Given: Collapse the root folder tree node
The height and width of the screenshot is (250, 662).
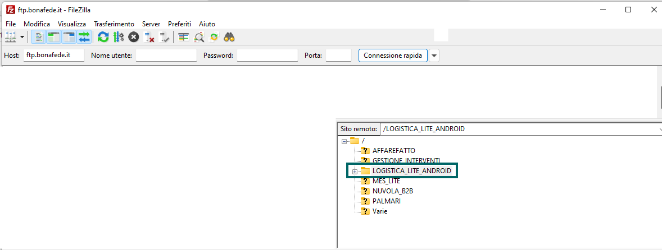Looking at the screenshot, I should pyautogui.click(x=344, y=141).
